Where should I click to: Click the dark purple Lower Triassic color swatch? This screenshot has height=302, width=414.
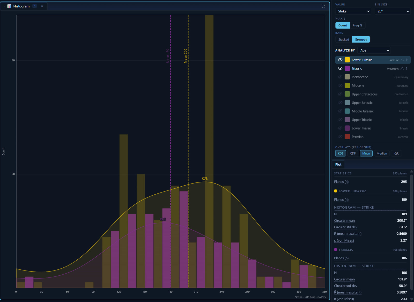click(347, 128)
